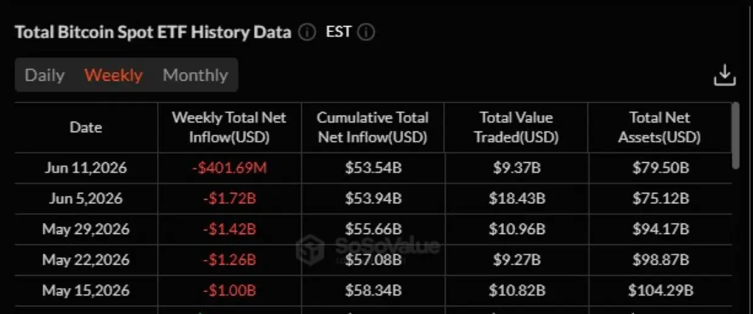This screenshot has width=753, height=314.
Task: Select the Jun 5,2026 row date
Action: (86, 199)
